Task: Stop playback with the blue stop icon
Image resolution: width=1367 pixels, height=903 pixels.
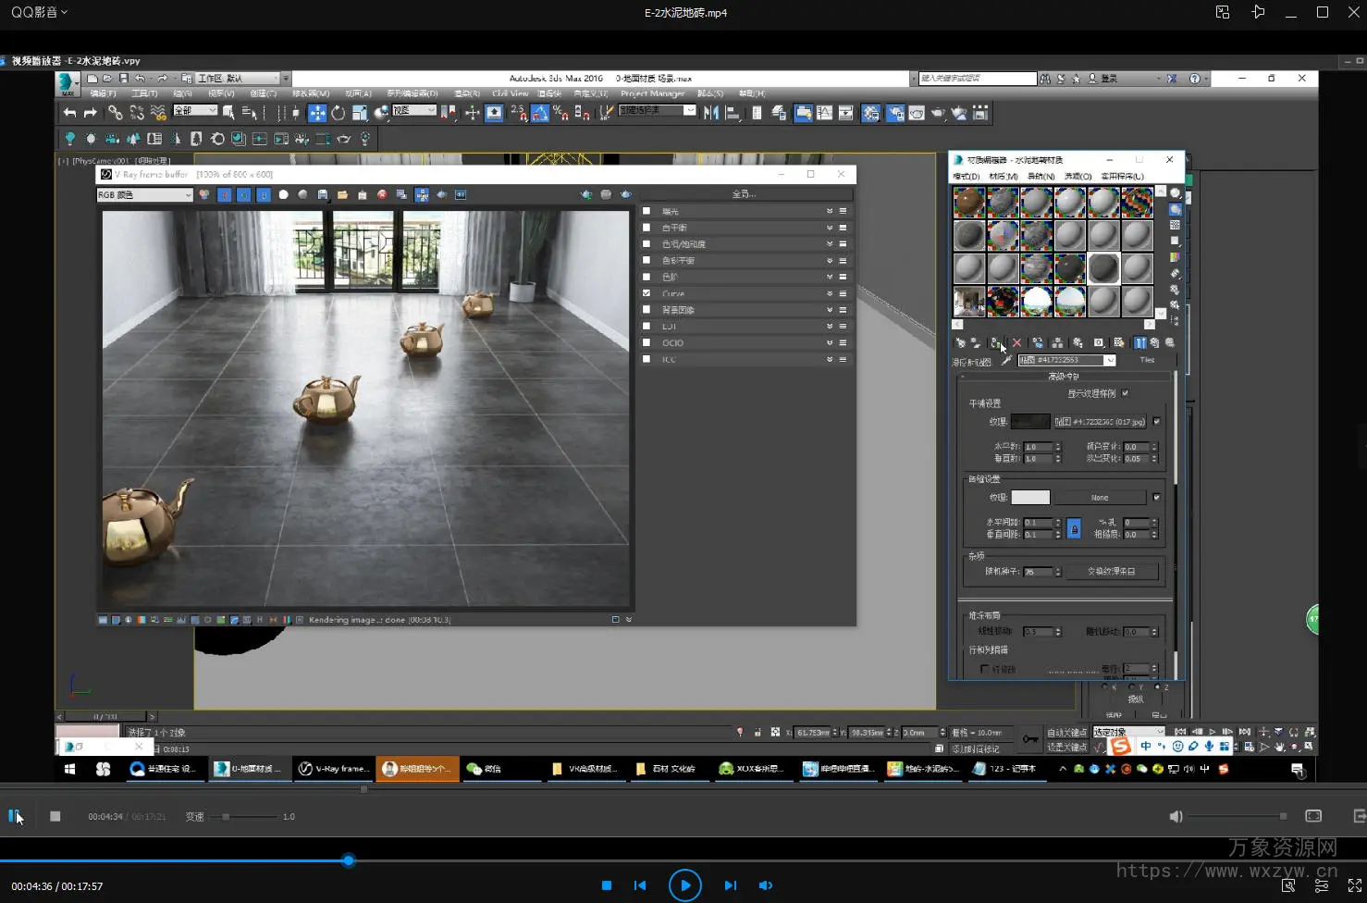Action: (607, 885)
